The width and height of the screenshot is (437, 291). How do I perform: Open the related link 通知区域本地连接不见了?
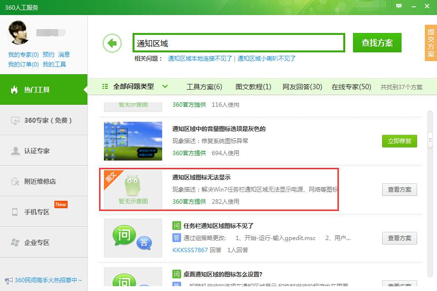200,59
